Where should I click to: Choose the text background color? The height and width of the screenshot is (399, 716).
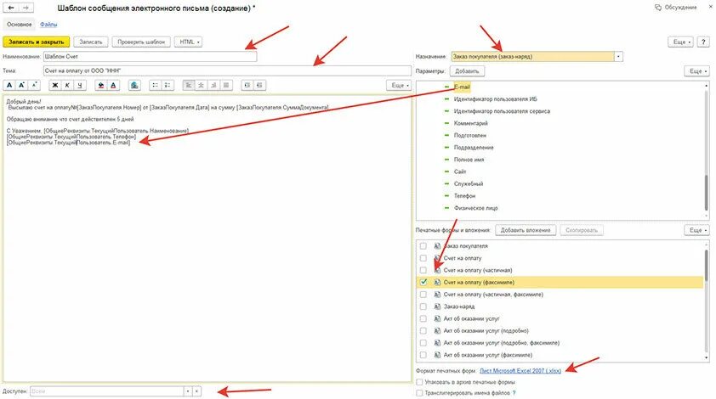101,85
